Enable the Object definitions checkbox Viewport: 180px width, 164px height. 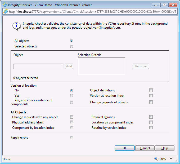[151, 90]
